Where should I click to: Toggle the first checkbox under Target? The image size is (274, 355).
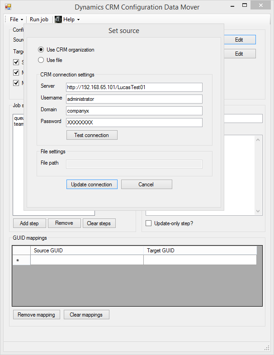16,62
